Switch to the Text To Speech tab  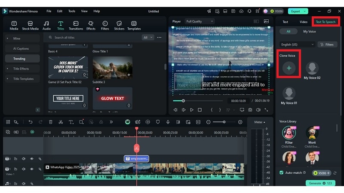(x=326, y=22)
